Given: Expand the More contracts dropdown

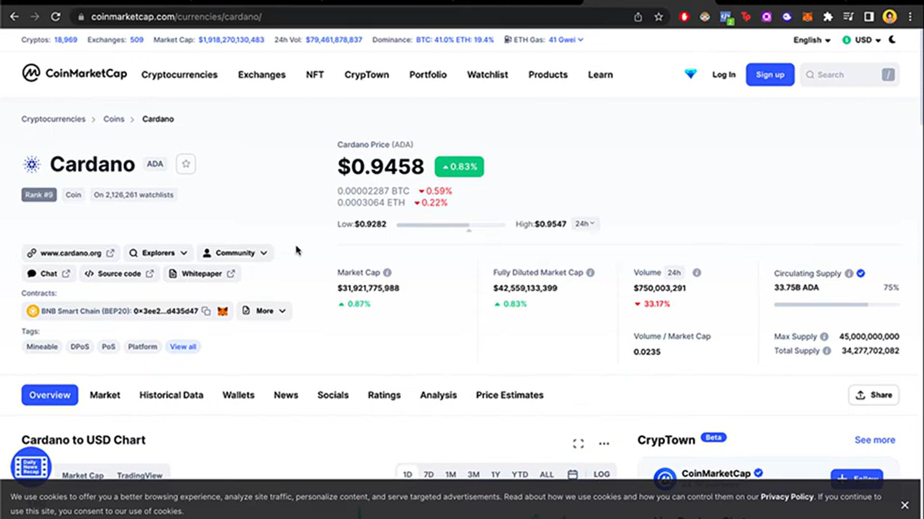Looking at the screenshot, I should click(x=264, y=311).
